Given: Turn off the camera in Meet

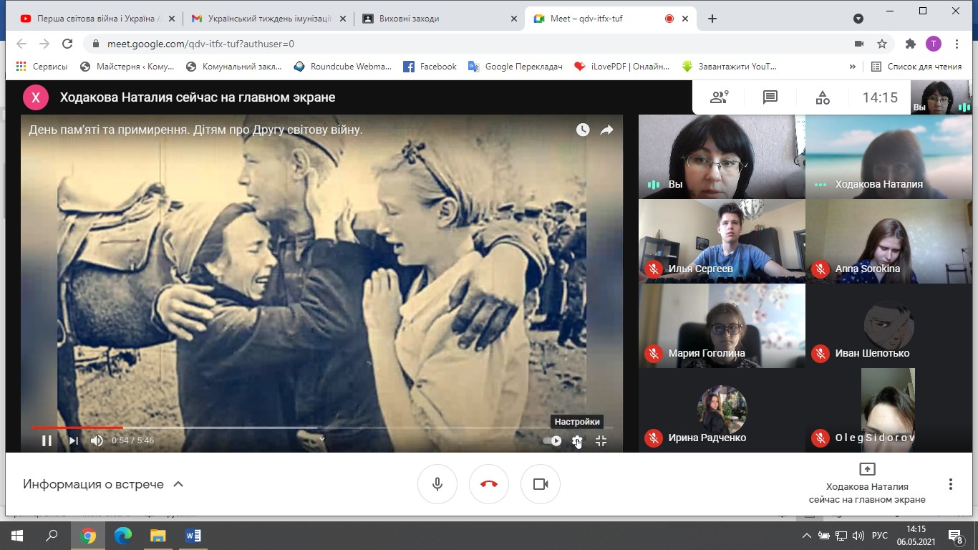Looking at the screenshot, I should tap(541, 484).
